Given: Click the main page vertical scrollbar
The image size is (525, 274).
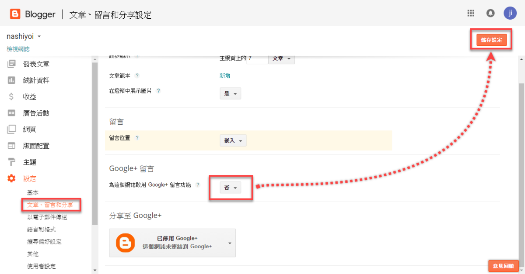Looking at the screenshot, I should (x=521, y=175).
